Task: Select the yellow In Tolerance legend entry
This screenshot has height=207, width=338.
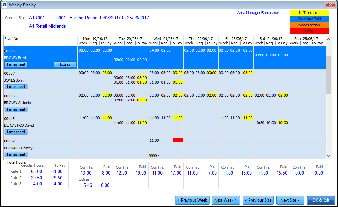Action: tap(309, 12)
